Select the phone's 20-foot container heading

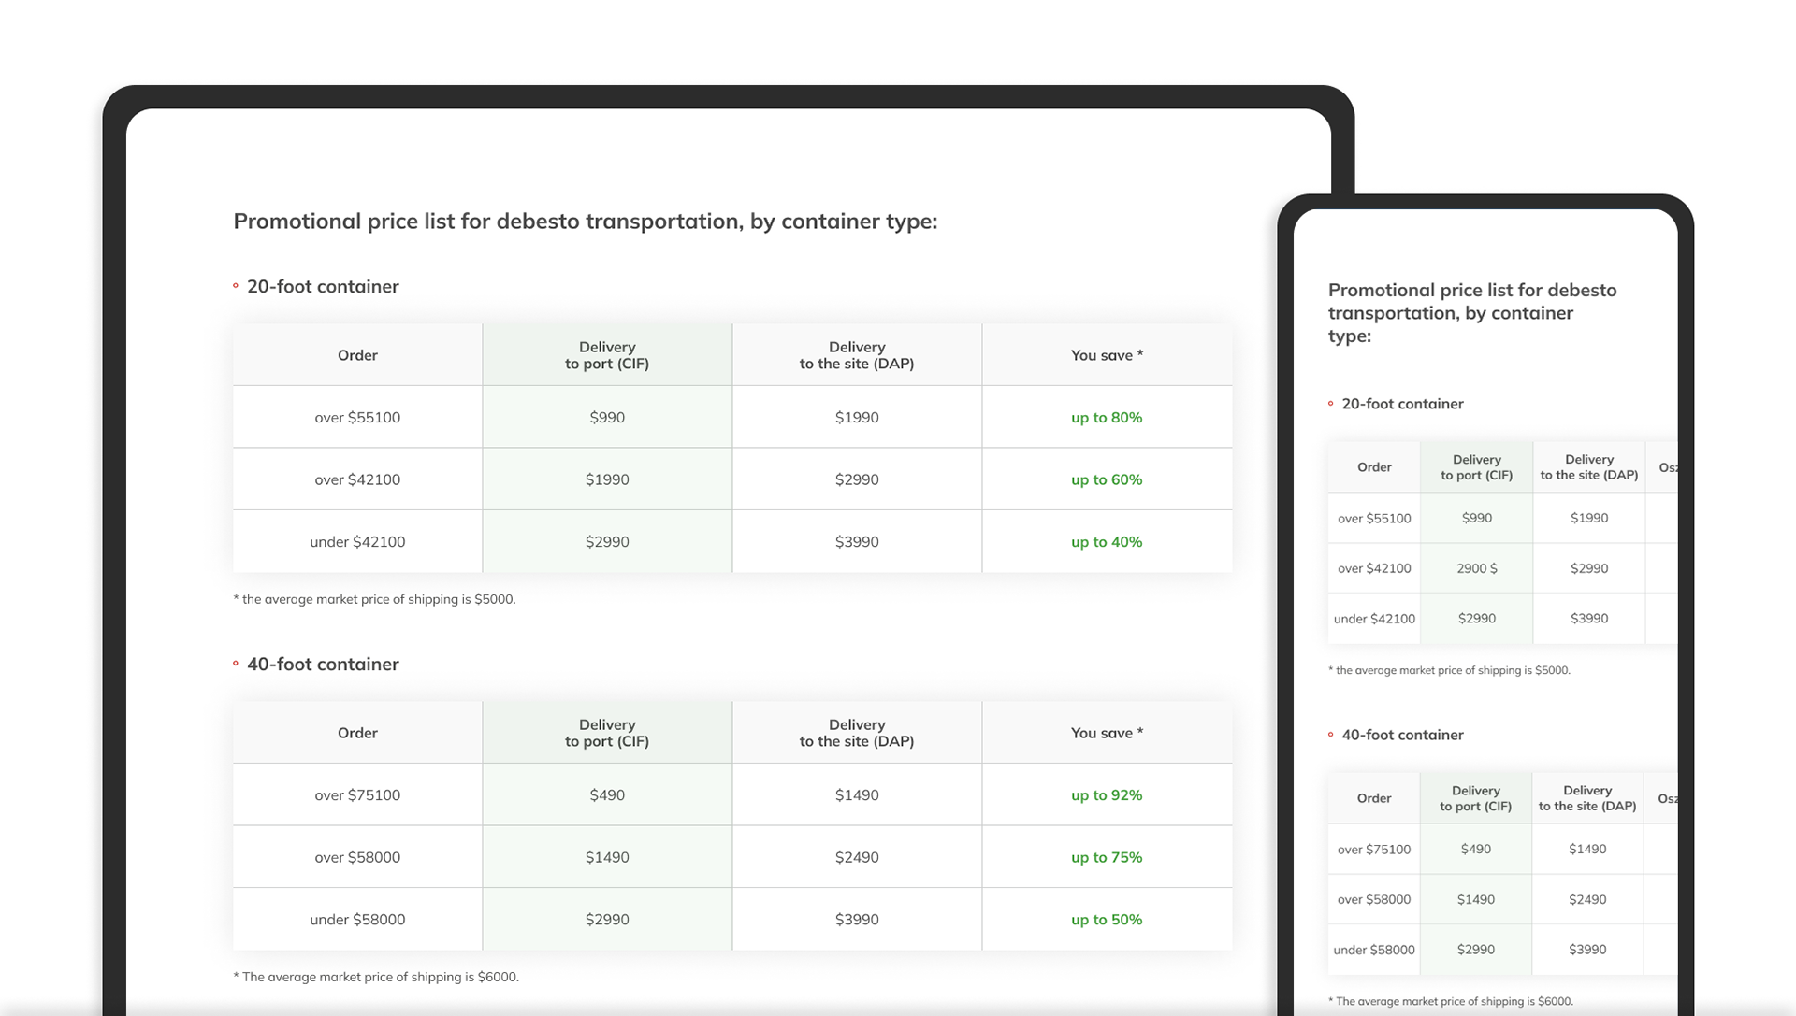[1402, 404]
